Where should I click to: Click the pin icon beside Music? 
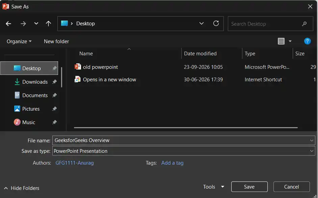click(54, 122)
